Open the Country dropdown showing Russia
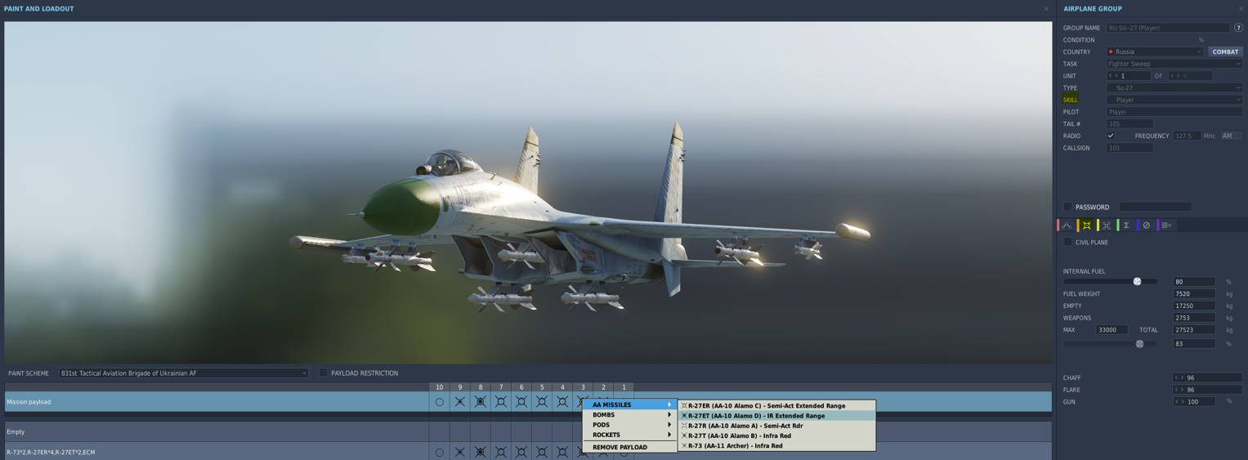The height and width of the screenshot is (460, 1248). [1155, 51]
